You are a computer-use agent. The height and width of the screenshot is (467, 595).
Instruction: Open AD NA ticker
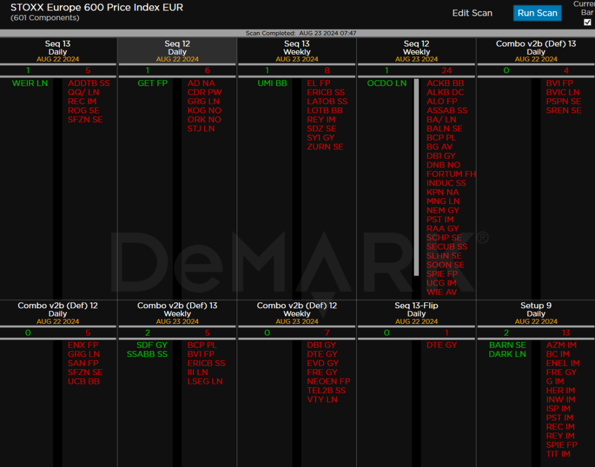pyautogui.click(x=201, y=83)
